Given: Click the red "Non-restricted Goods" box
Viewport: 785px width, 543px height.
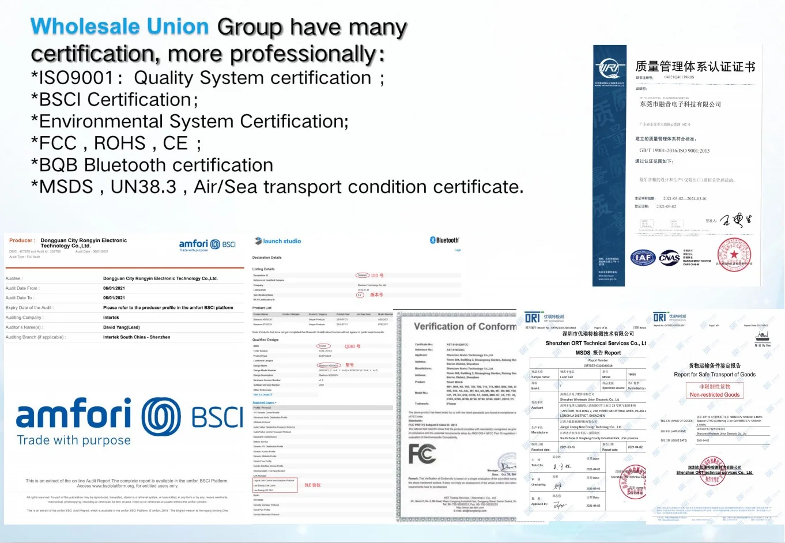Looking at the screenshot, I should tap(715, 391).
